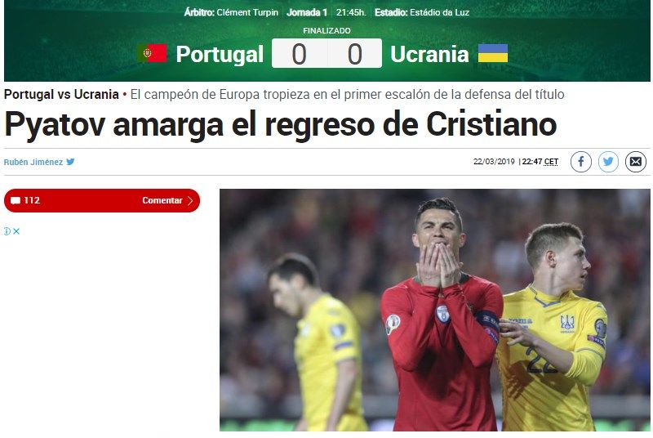Image resolution: width=653 pixels, height=438 pixels.
Task: Click the comment bubble icon showing 112
Action: pyautogui.click(x=16, y=201)
